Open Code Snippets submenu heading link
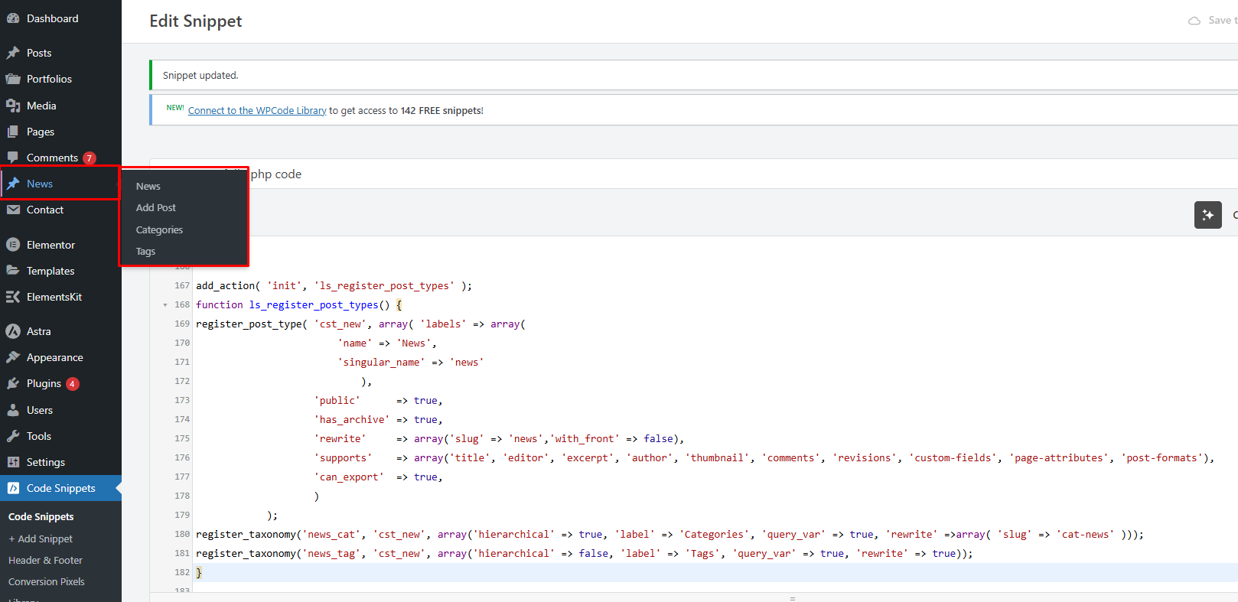 [x=41, y=516]
